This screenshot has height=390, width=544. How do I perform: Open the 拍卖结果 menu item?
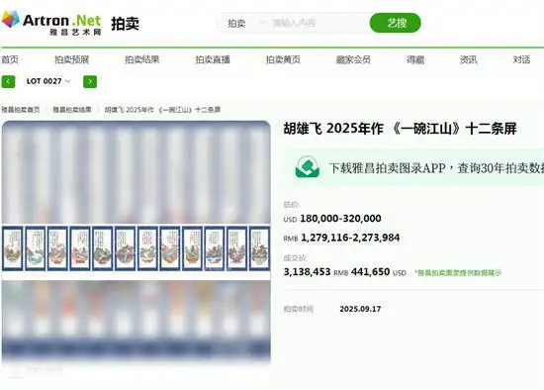142,59
